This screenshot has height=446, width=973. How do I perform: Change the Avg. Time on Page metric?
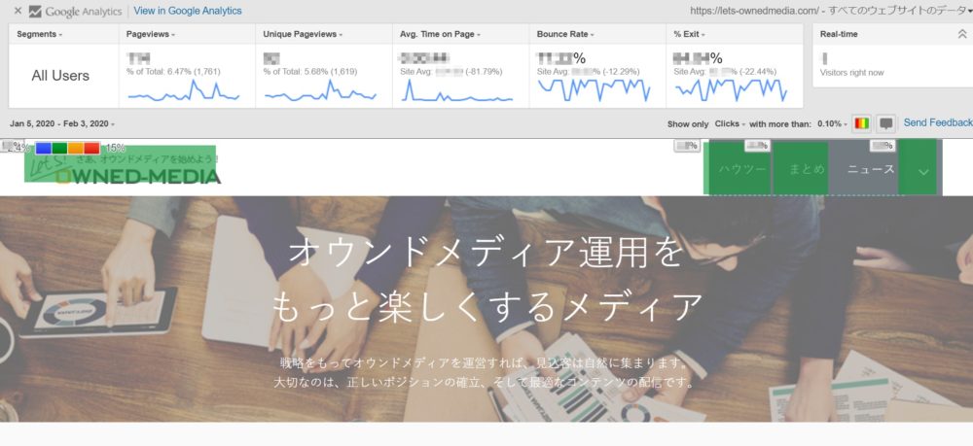pyautogui.click(x=441, y=34)
